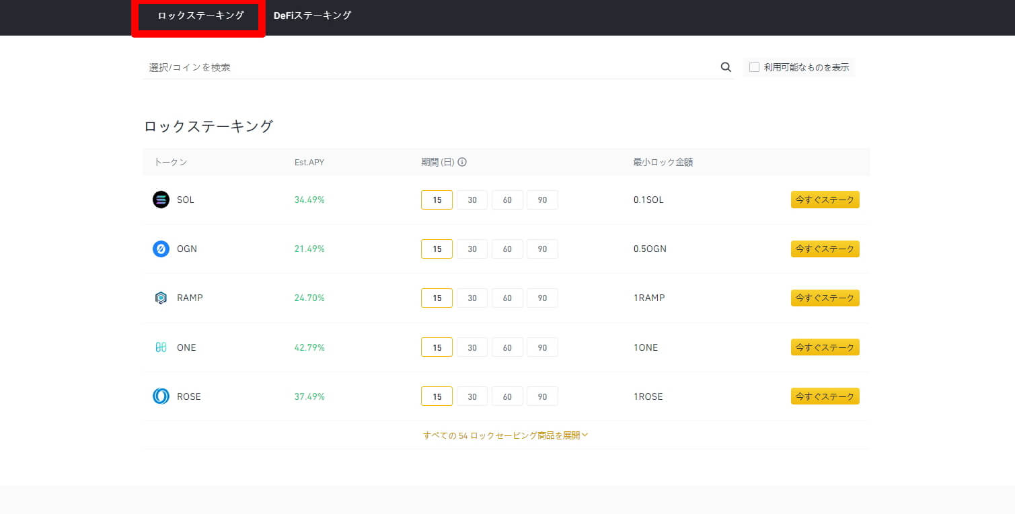Viewport: 1015px width, 514px height.
Task: Click the RAMP token name
Action: click(189, 298)
